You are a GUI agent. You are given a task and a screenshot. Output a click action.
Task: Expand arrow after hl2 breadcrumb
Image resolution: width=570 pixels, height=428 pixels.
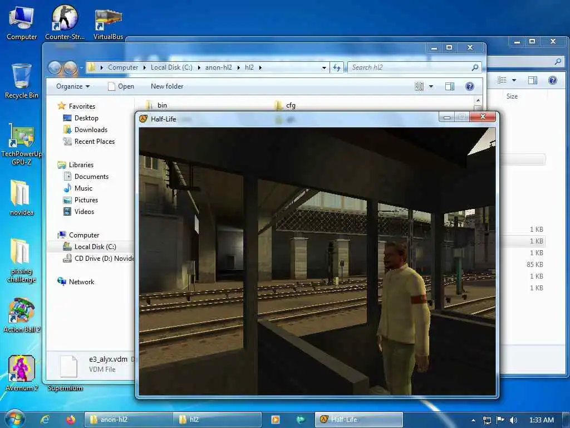tap(261, 67)
